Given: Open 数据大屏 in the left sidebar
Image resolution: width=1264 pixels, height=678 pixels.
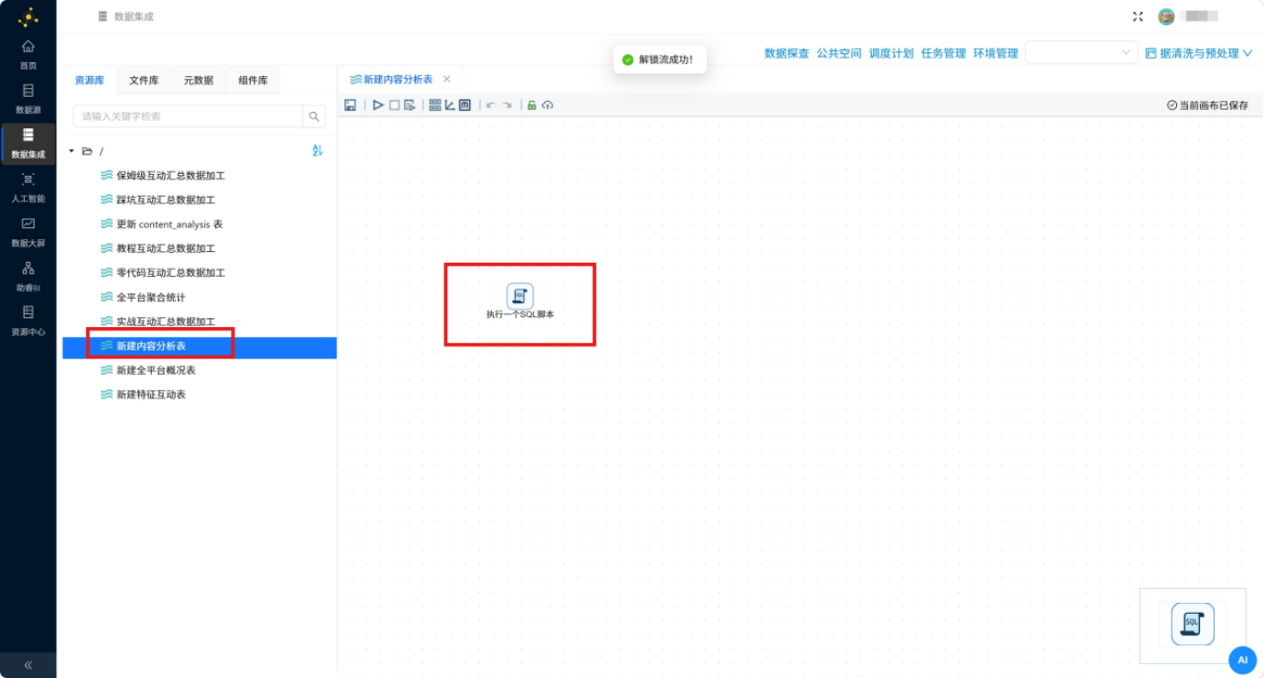Looking at the screenshot, I should coord(28,232).
